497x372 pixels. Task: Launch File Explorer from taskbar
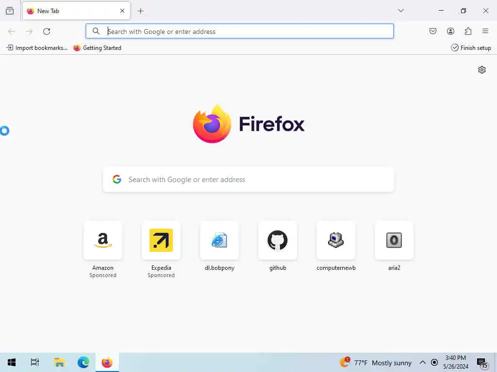pos(59,362)
